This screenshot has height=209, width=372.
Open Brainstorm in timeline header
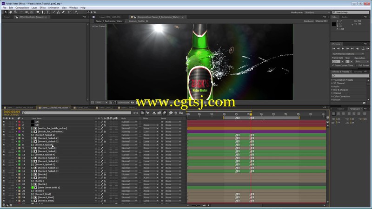tap(171, 113)
